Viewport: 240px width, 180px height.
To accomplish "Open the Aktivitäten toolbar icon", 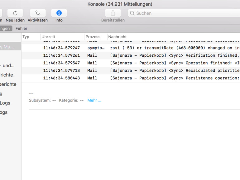I will pyautogui.click(x=38, y=13).
